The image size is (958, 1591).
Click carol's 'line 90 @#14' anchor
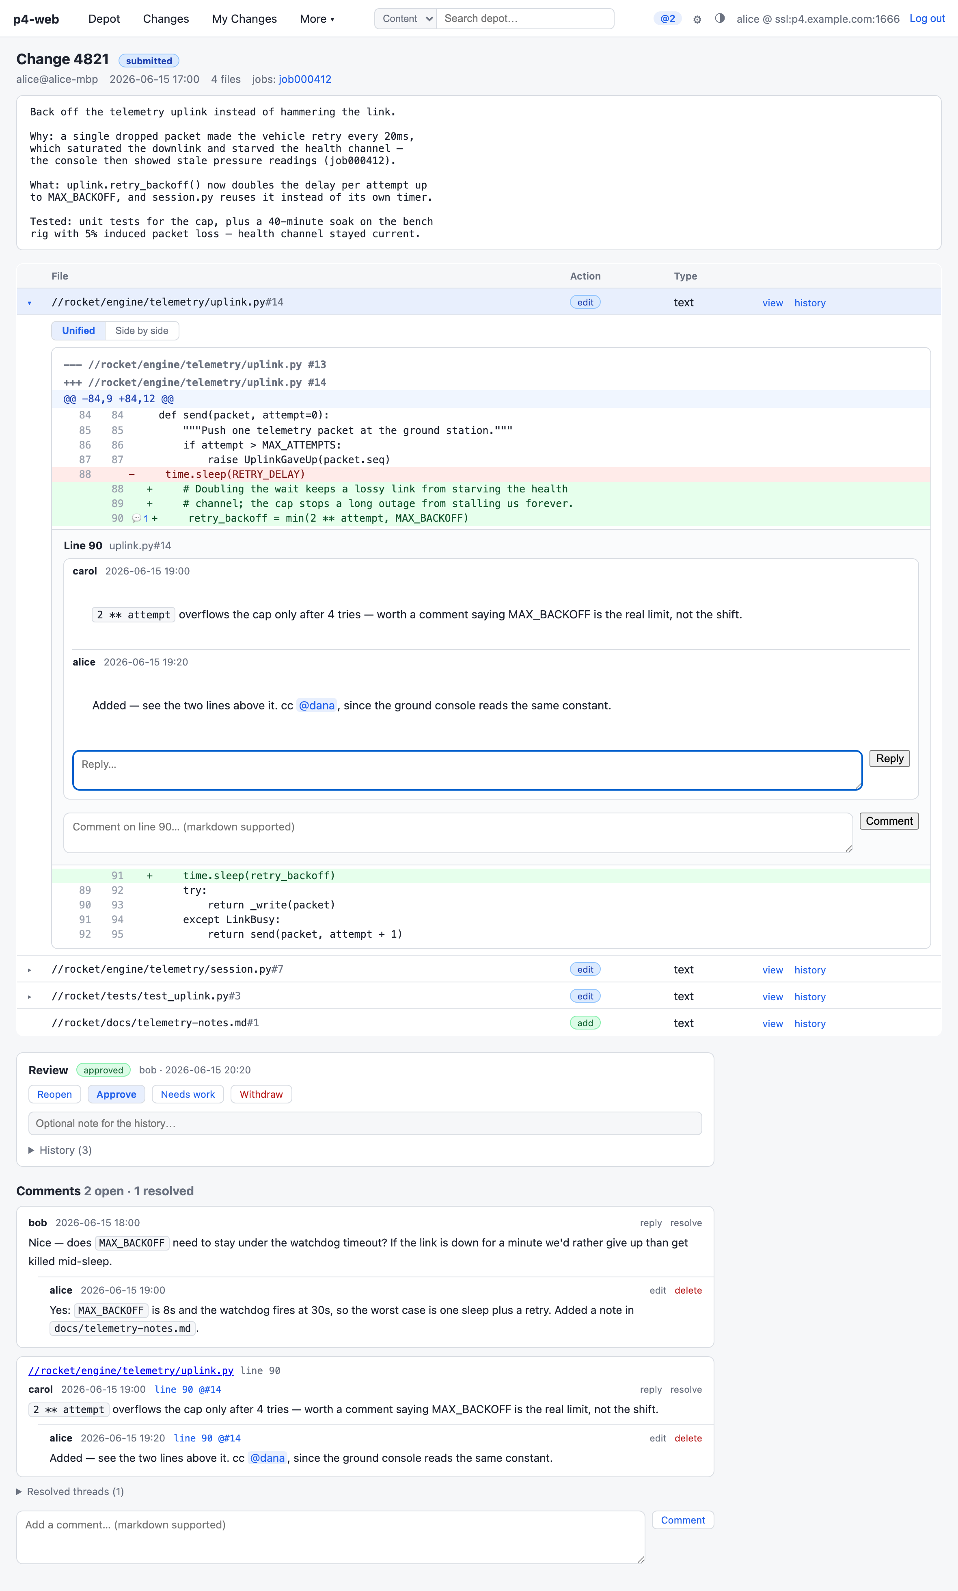[188, 1389]
